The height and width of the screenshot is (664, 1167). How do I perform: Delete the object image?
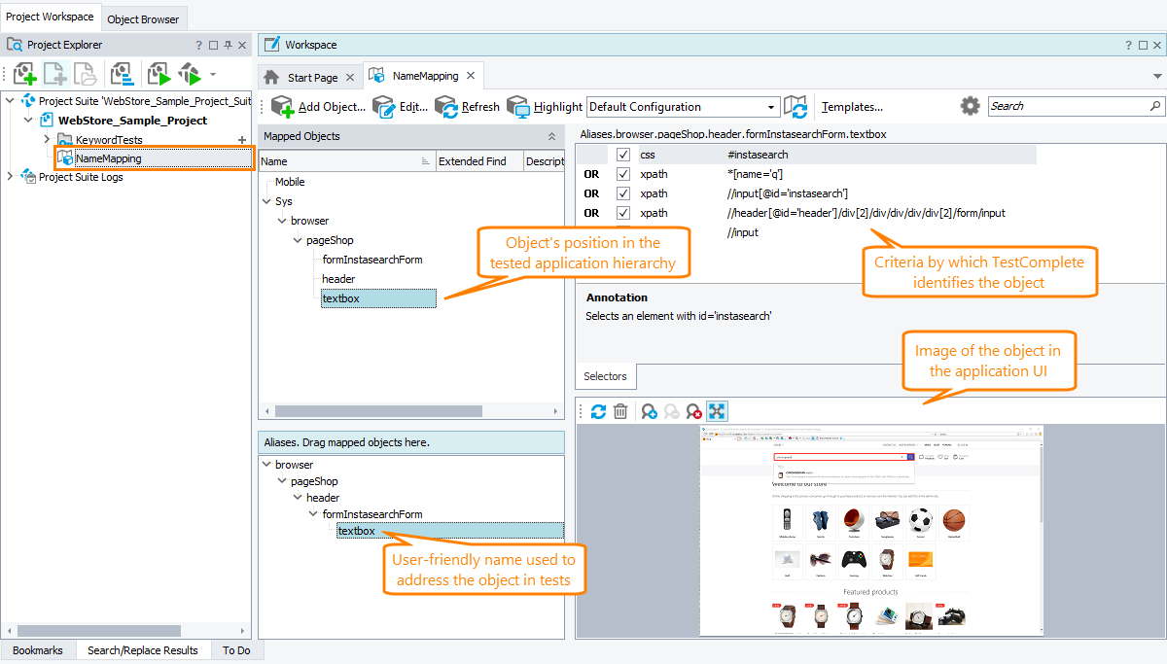(x=620, y=410)
